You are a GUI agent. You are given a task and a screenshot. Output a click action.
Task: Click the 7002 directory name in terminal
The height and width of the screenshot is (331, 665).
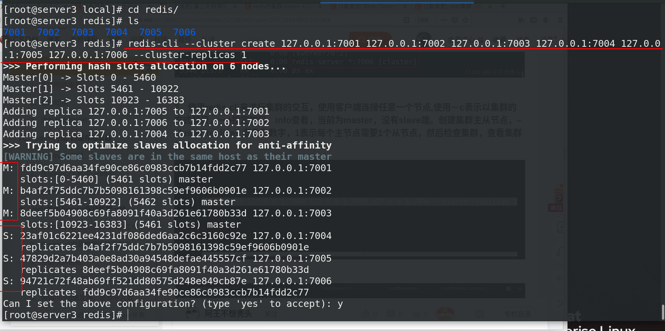tap(48, 32)
